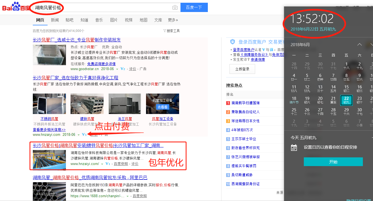373x201 pixels.
Task: Open the 镀锌风管 link
Action: point(87,119)
